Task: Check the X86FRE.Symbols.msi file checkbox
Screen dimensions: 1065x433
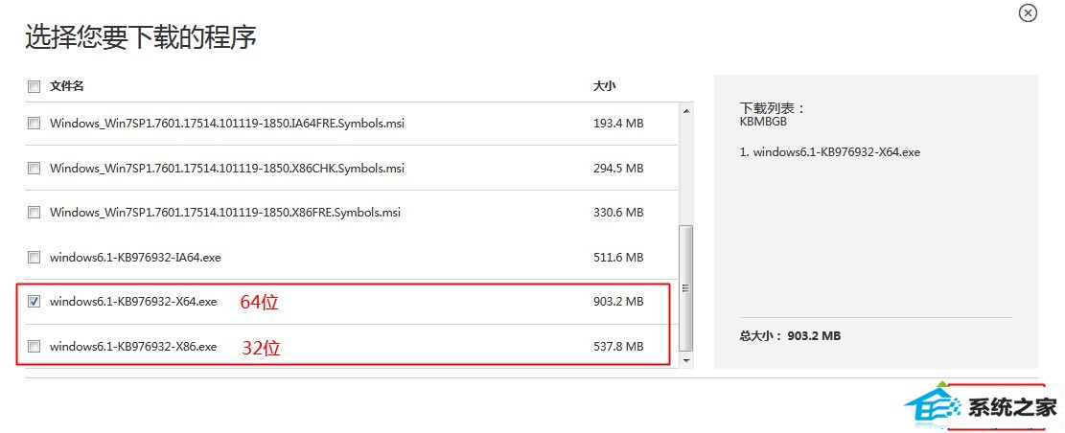Action: (x=34, y=213)
